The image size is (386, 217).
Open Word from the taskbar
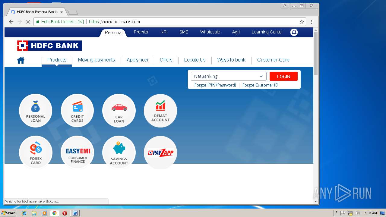75,213
